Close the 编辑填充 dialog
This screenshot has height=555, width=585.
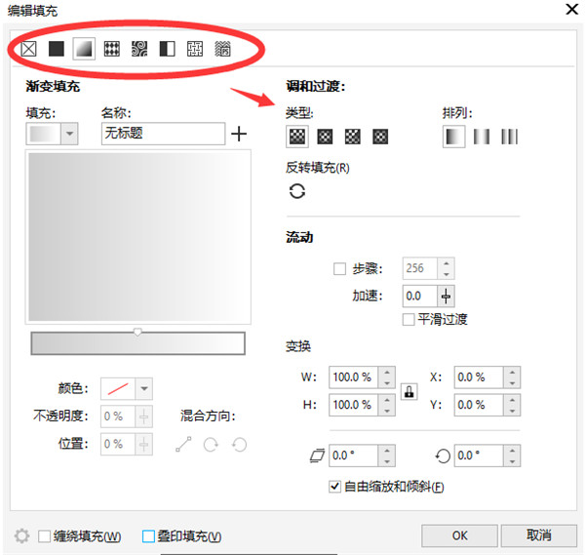pyautogui.click(x=572, y=9)
